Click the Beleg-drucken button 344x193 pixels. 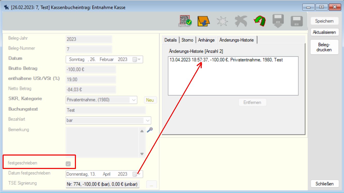tap(324, 47)
